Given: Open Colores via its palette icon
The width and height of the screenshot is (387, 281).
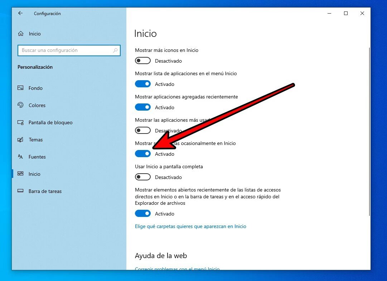Looking at the screenshot, I should tap(21, 105).
